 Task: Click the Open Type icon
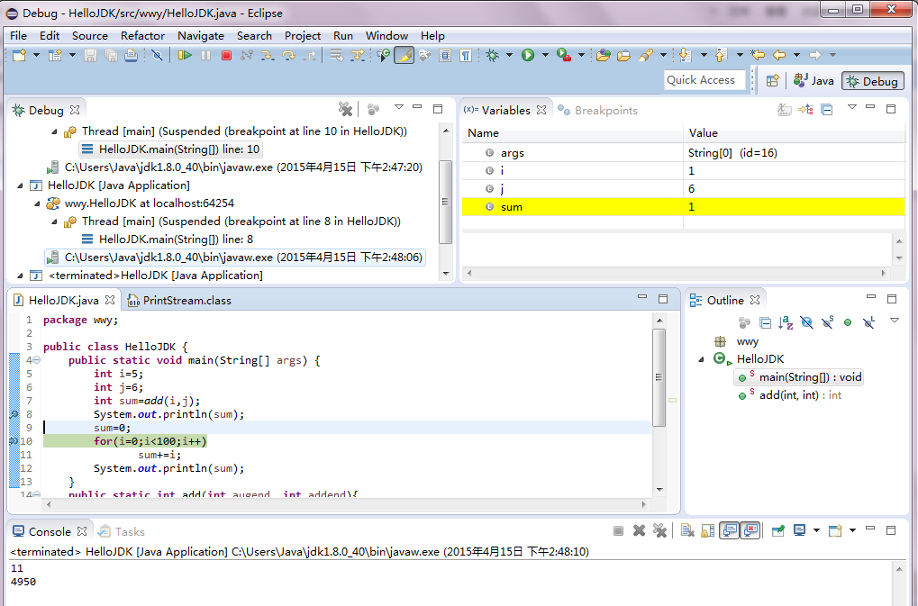click(603, 56)
